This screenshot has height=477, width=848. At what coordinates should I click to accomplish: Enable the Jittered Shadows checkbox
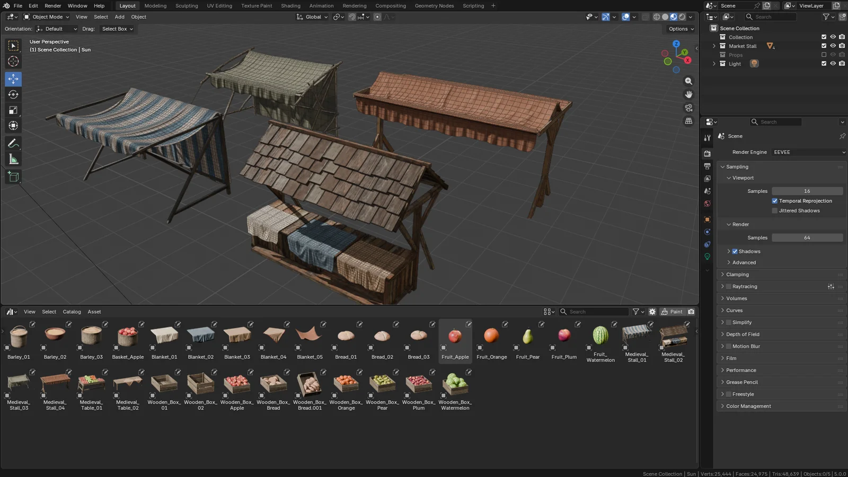click(x=775, y=210)
